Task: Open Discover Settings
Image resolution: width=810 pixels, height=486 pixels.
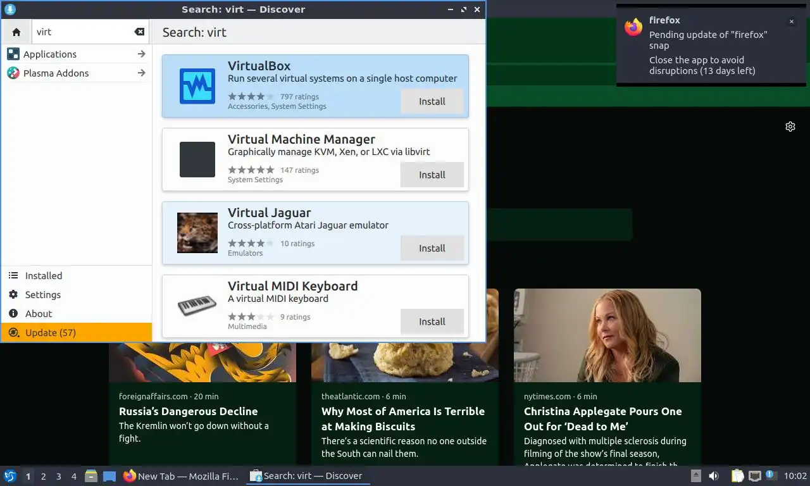Action: pyautogui.click(x=77, y=295)
